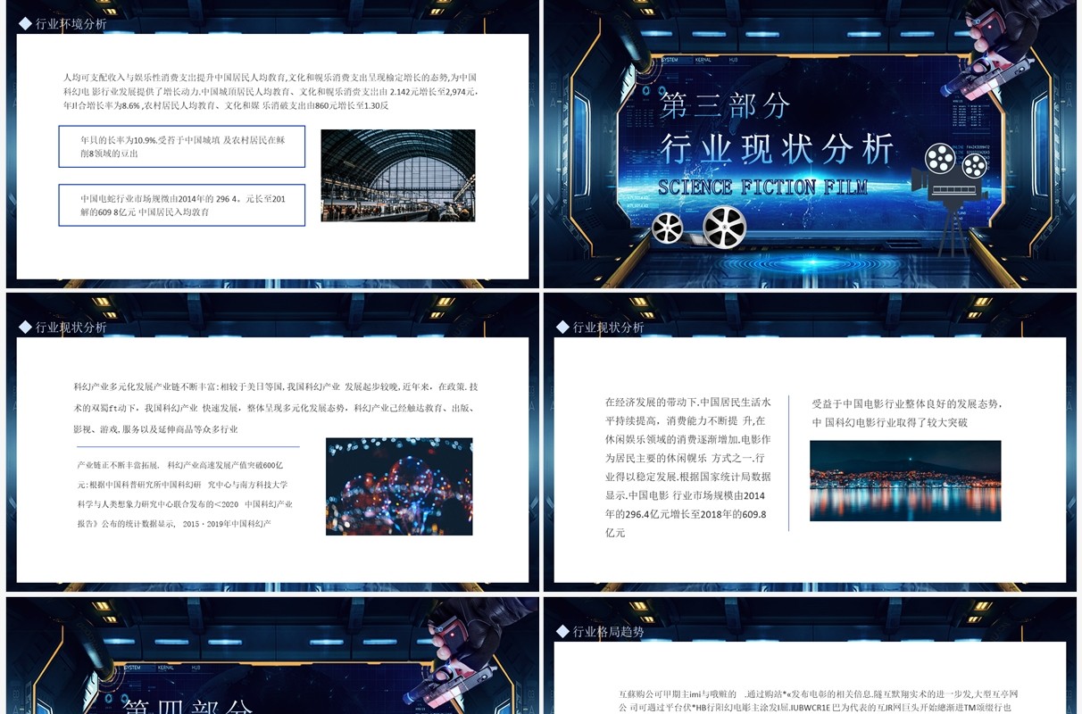Click the paragraph starting 科幻产业多元化发展
Image resolution: width=1082 pixels, height=714 pixels.
276,408
